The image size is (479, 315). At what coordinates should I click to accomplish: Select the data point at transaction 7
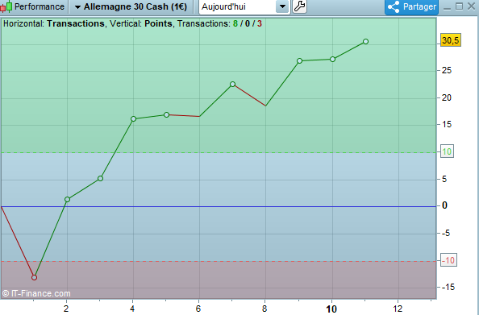(232, 85)
